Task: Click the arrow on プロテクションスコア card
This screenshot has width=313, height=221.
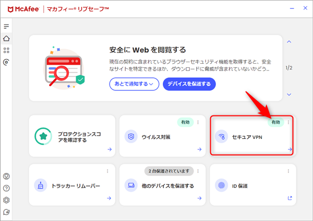Action: click(x=110, y=149)
